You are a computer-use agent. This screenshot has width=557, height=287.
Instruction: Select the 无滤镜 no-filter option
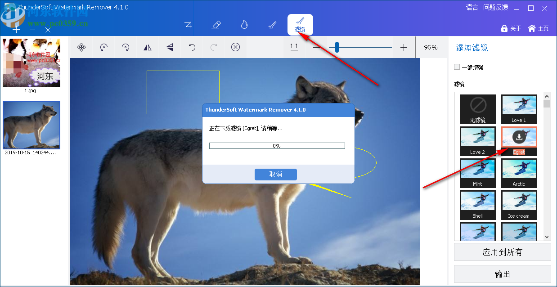[x=477, y=109]
